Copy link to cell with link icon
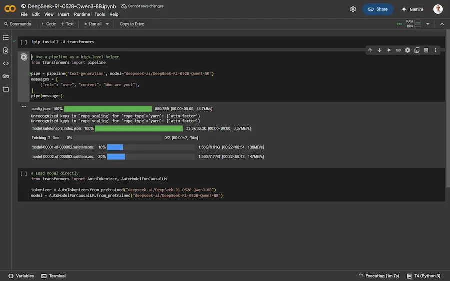 click(x=398, y=50)
